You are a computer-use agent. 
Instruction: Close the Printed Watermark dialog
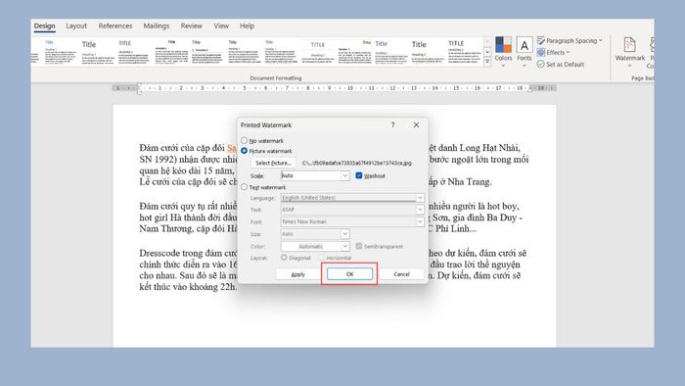tap(416, 125)
